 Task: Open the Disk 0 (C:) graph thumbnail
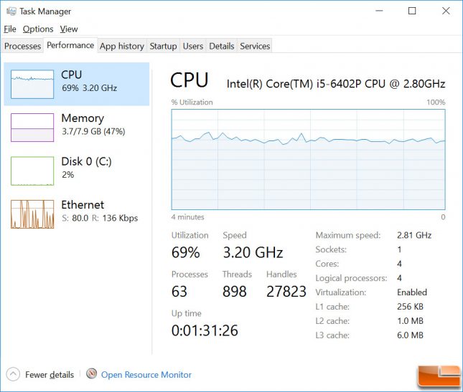coord(32,171)
